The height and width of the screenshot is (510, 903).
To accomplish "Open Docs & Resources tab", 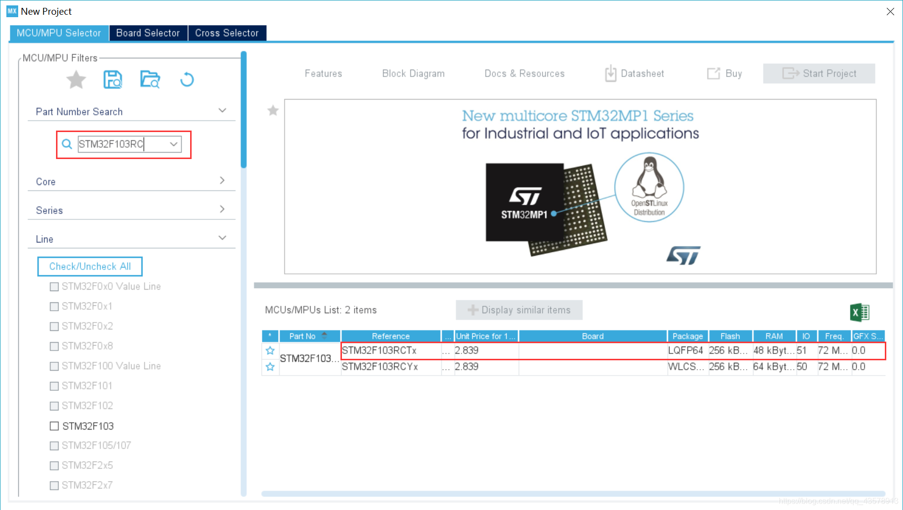I will point(525,74).
